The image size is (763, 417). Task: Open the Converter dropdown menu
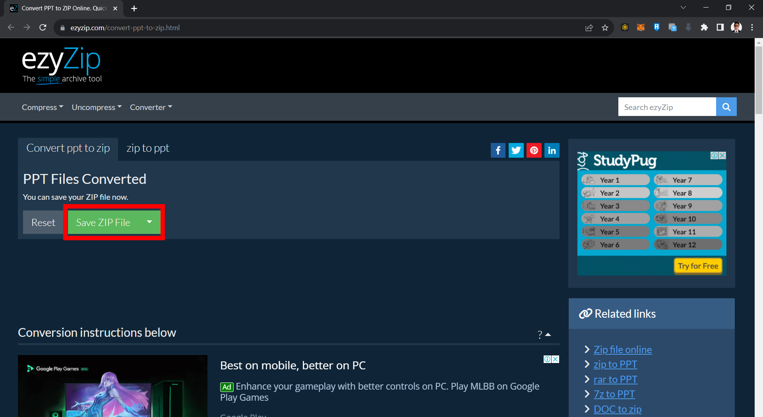point(151,107)
